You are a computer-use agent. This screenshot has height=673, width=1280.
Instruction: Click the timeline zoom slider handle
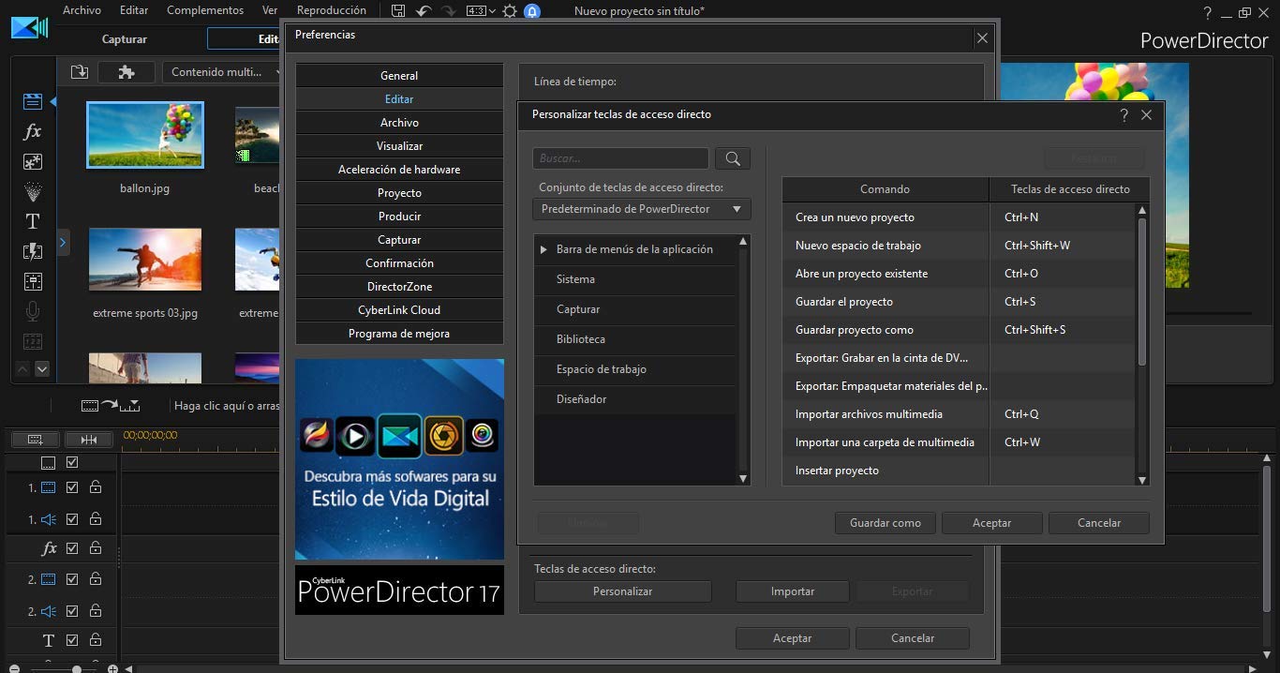77,669
